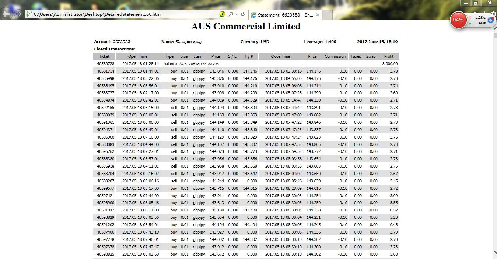The image size is (497, 259).
Task: Click the Commission column header
Action: [335, 56]
